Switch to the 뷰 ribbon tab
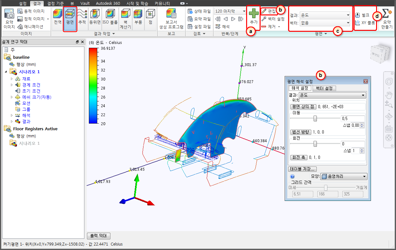396x250 pixels. pos(73,3)
